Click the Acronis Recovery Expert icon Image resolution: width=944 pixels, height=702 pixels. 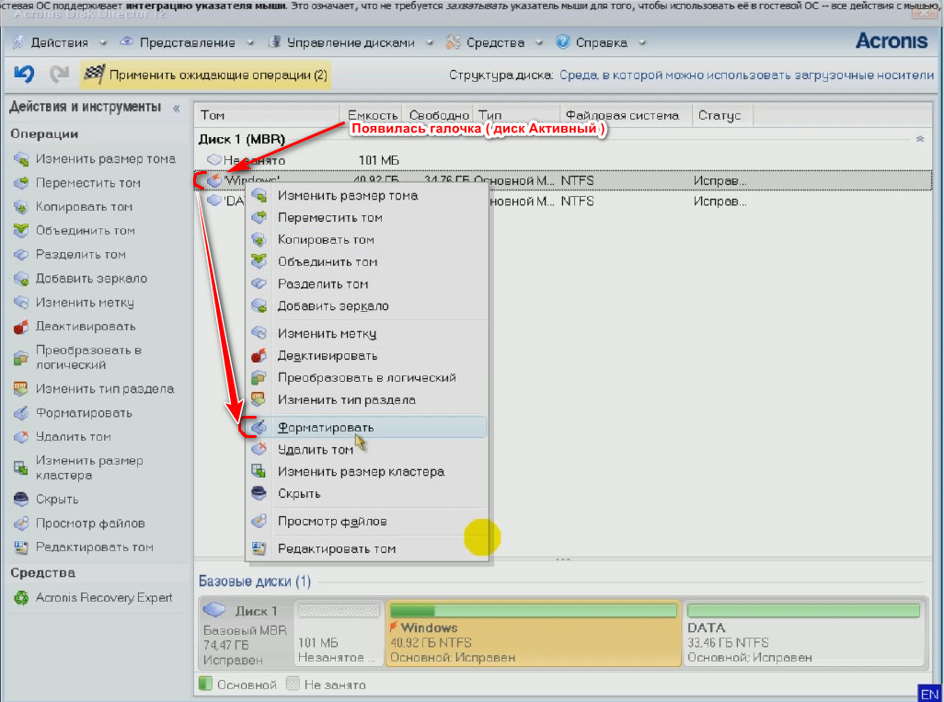point(20,598)
